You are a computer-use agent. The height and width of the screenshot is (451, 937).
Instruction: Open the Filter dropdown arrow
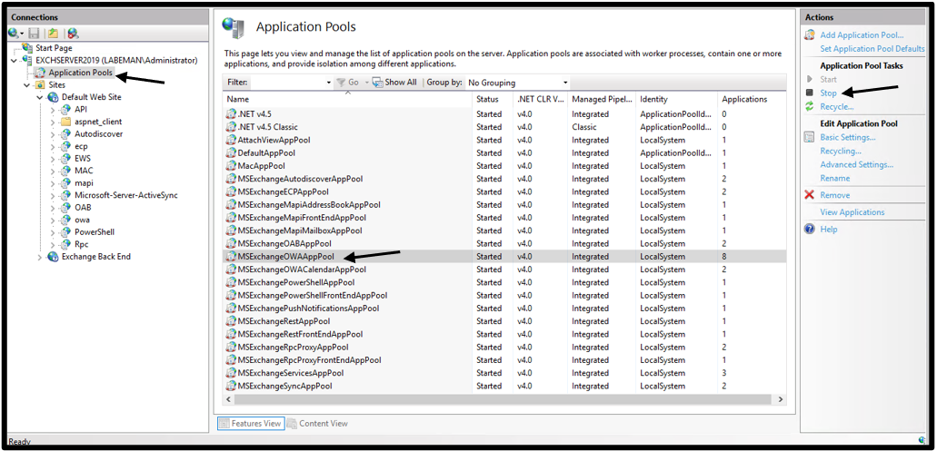[329, 83]
